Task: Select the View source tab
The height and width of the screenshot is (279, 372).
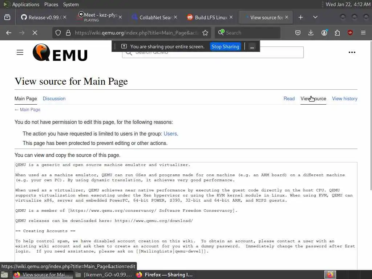Action: 313,99
